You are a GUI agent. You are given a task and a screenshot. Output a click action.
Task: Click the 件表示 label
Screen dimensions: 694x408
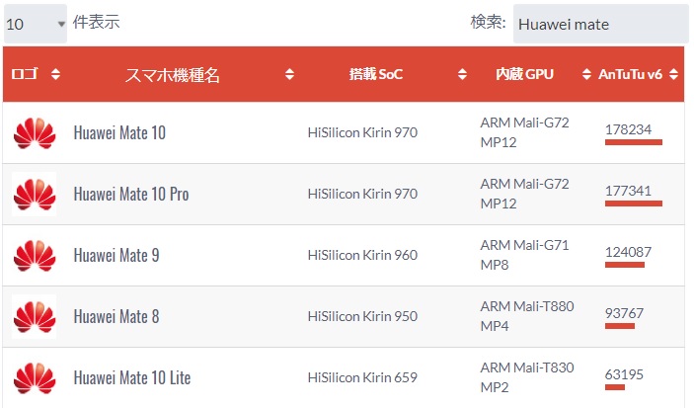click(x=96, y=22)
